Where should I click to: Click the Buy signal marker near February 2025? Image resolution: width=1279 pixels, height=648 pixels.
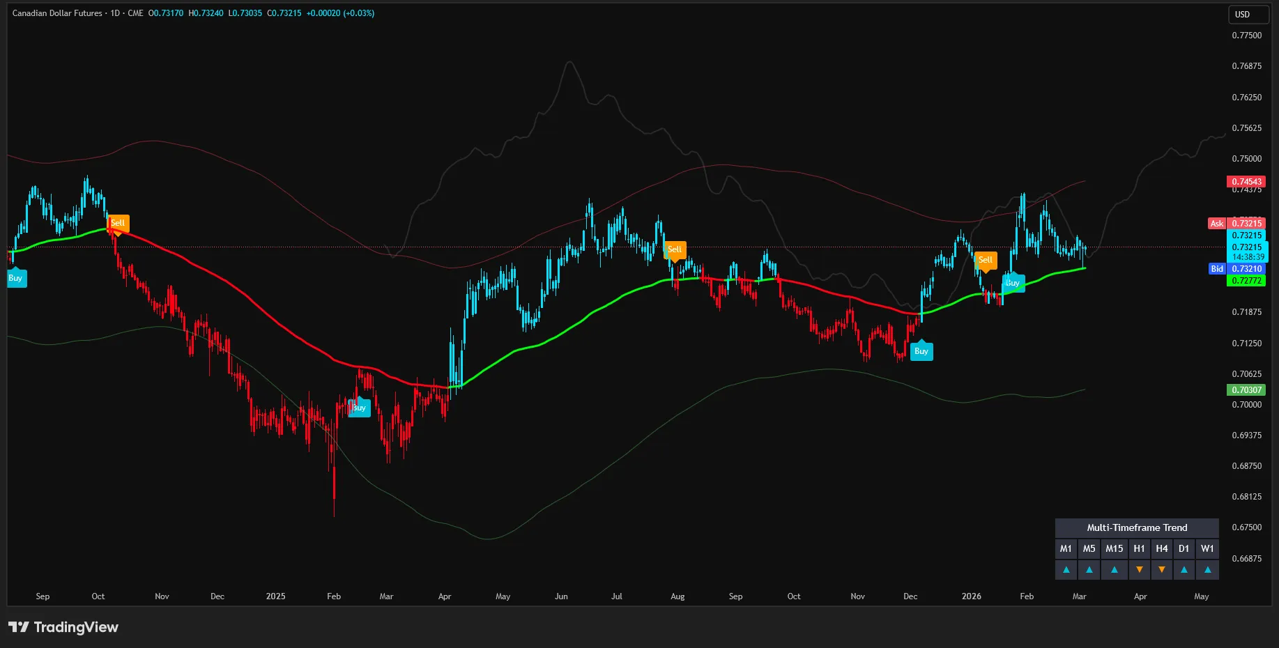359,408
